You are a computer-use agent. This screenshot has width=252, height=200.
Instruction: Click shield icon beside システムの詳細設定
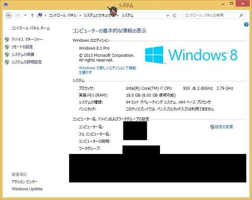7,62
